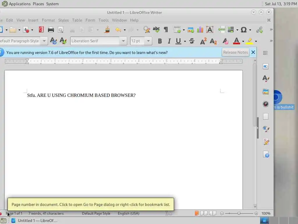The height and width of the screenshot is (224, 298).
Task: Open paragraph style dropdown
Action: point(44,41)
